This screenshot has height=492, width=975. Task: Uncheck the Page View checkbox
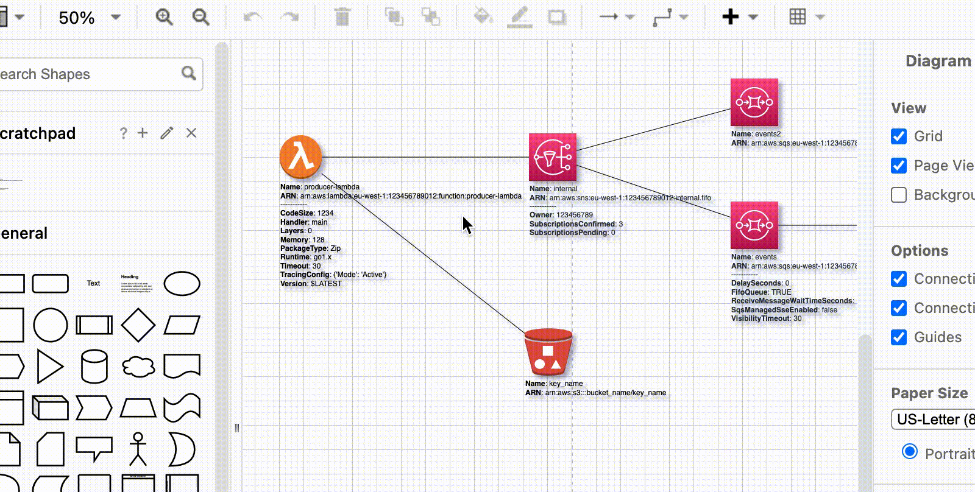(899, 166)
